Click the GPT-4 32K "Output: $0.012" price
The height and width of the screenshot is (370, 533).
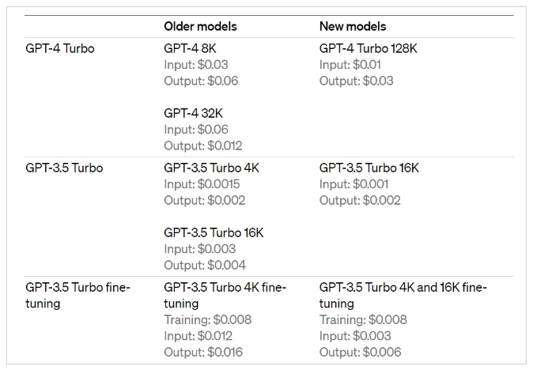pyautogui.click(x=202, y=145)
